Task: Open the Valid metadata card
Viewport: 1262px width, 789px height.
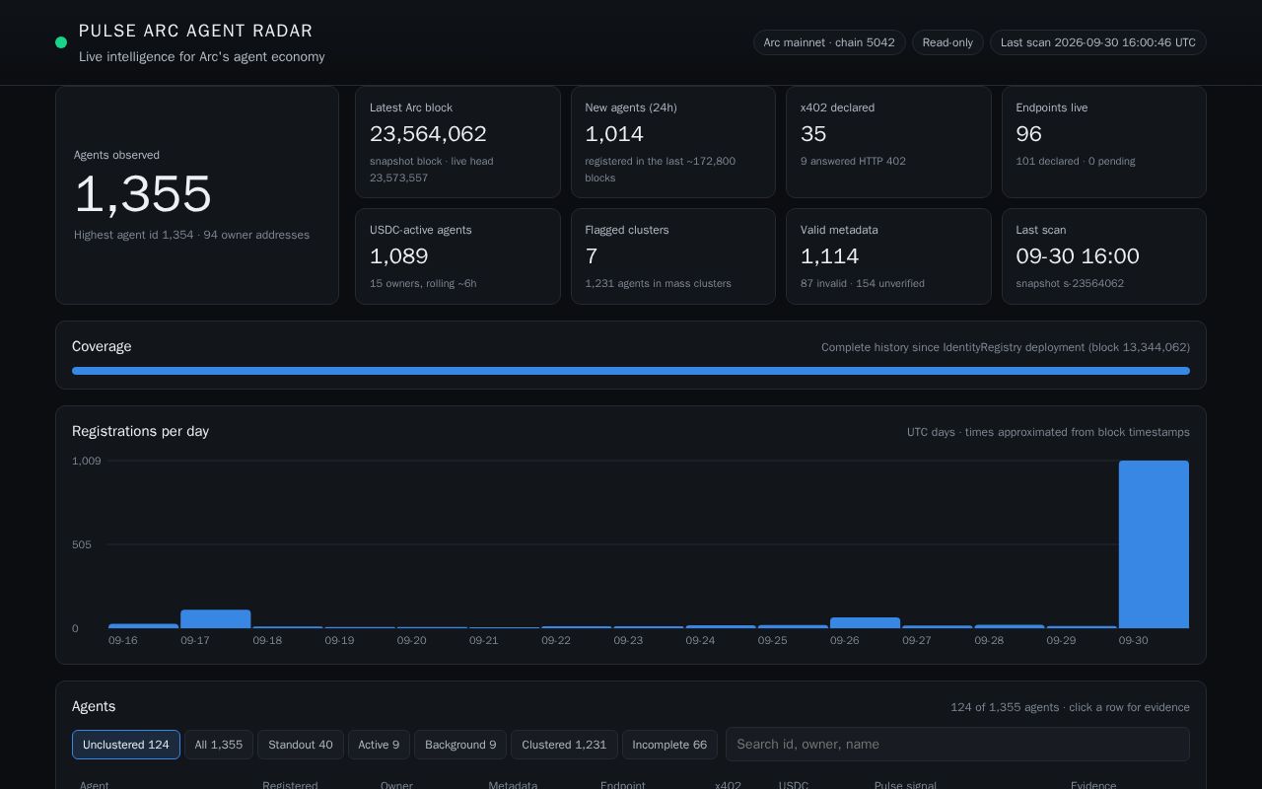Action: point(888,256)
